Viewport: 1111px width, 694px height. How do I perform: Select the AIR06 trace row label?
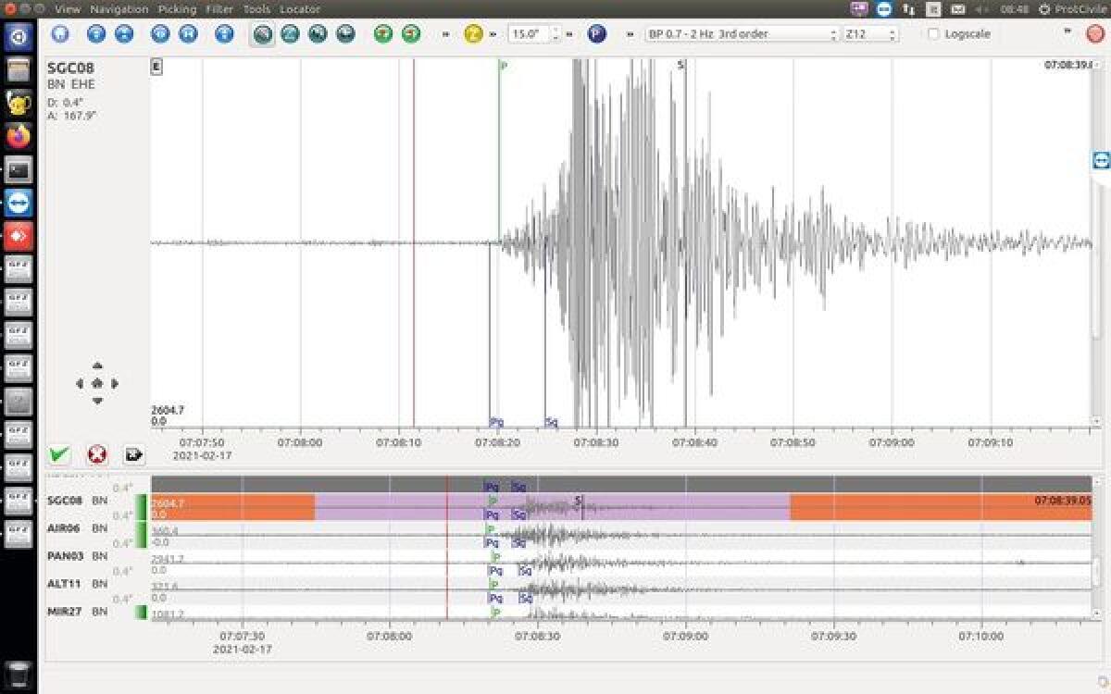tap(62, 528)
